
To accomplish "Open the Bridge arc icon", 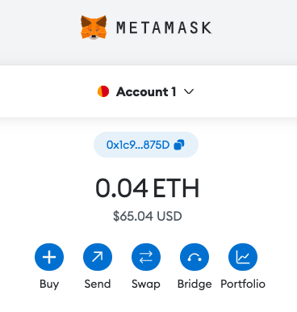I will click(195, 257).
